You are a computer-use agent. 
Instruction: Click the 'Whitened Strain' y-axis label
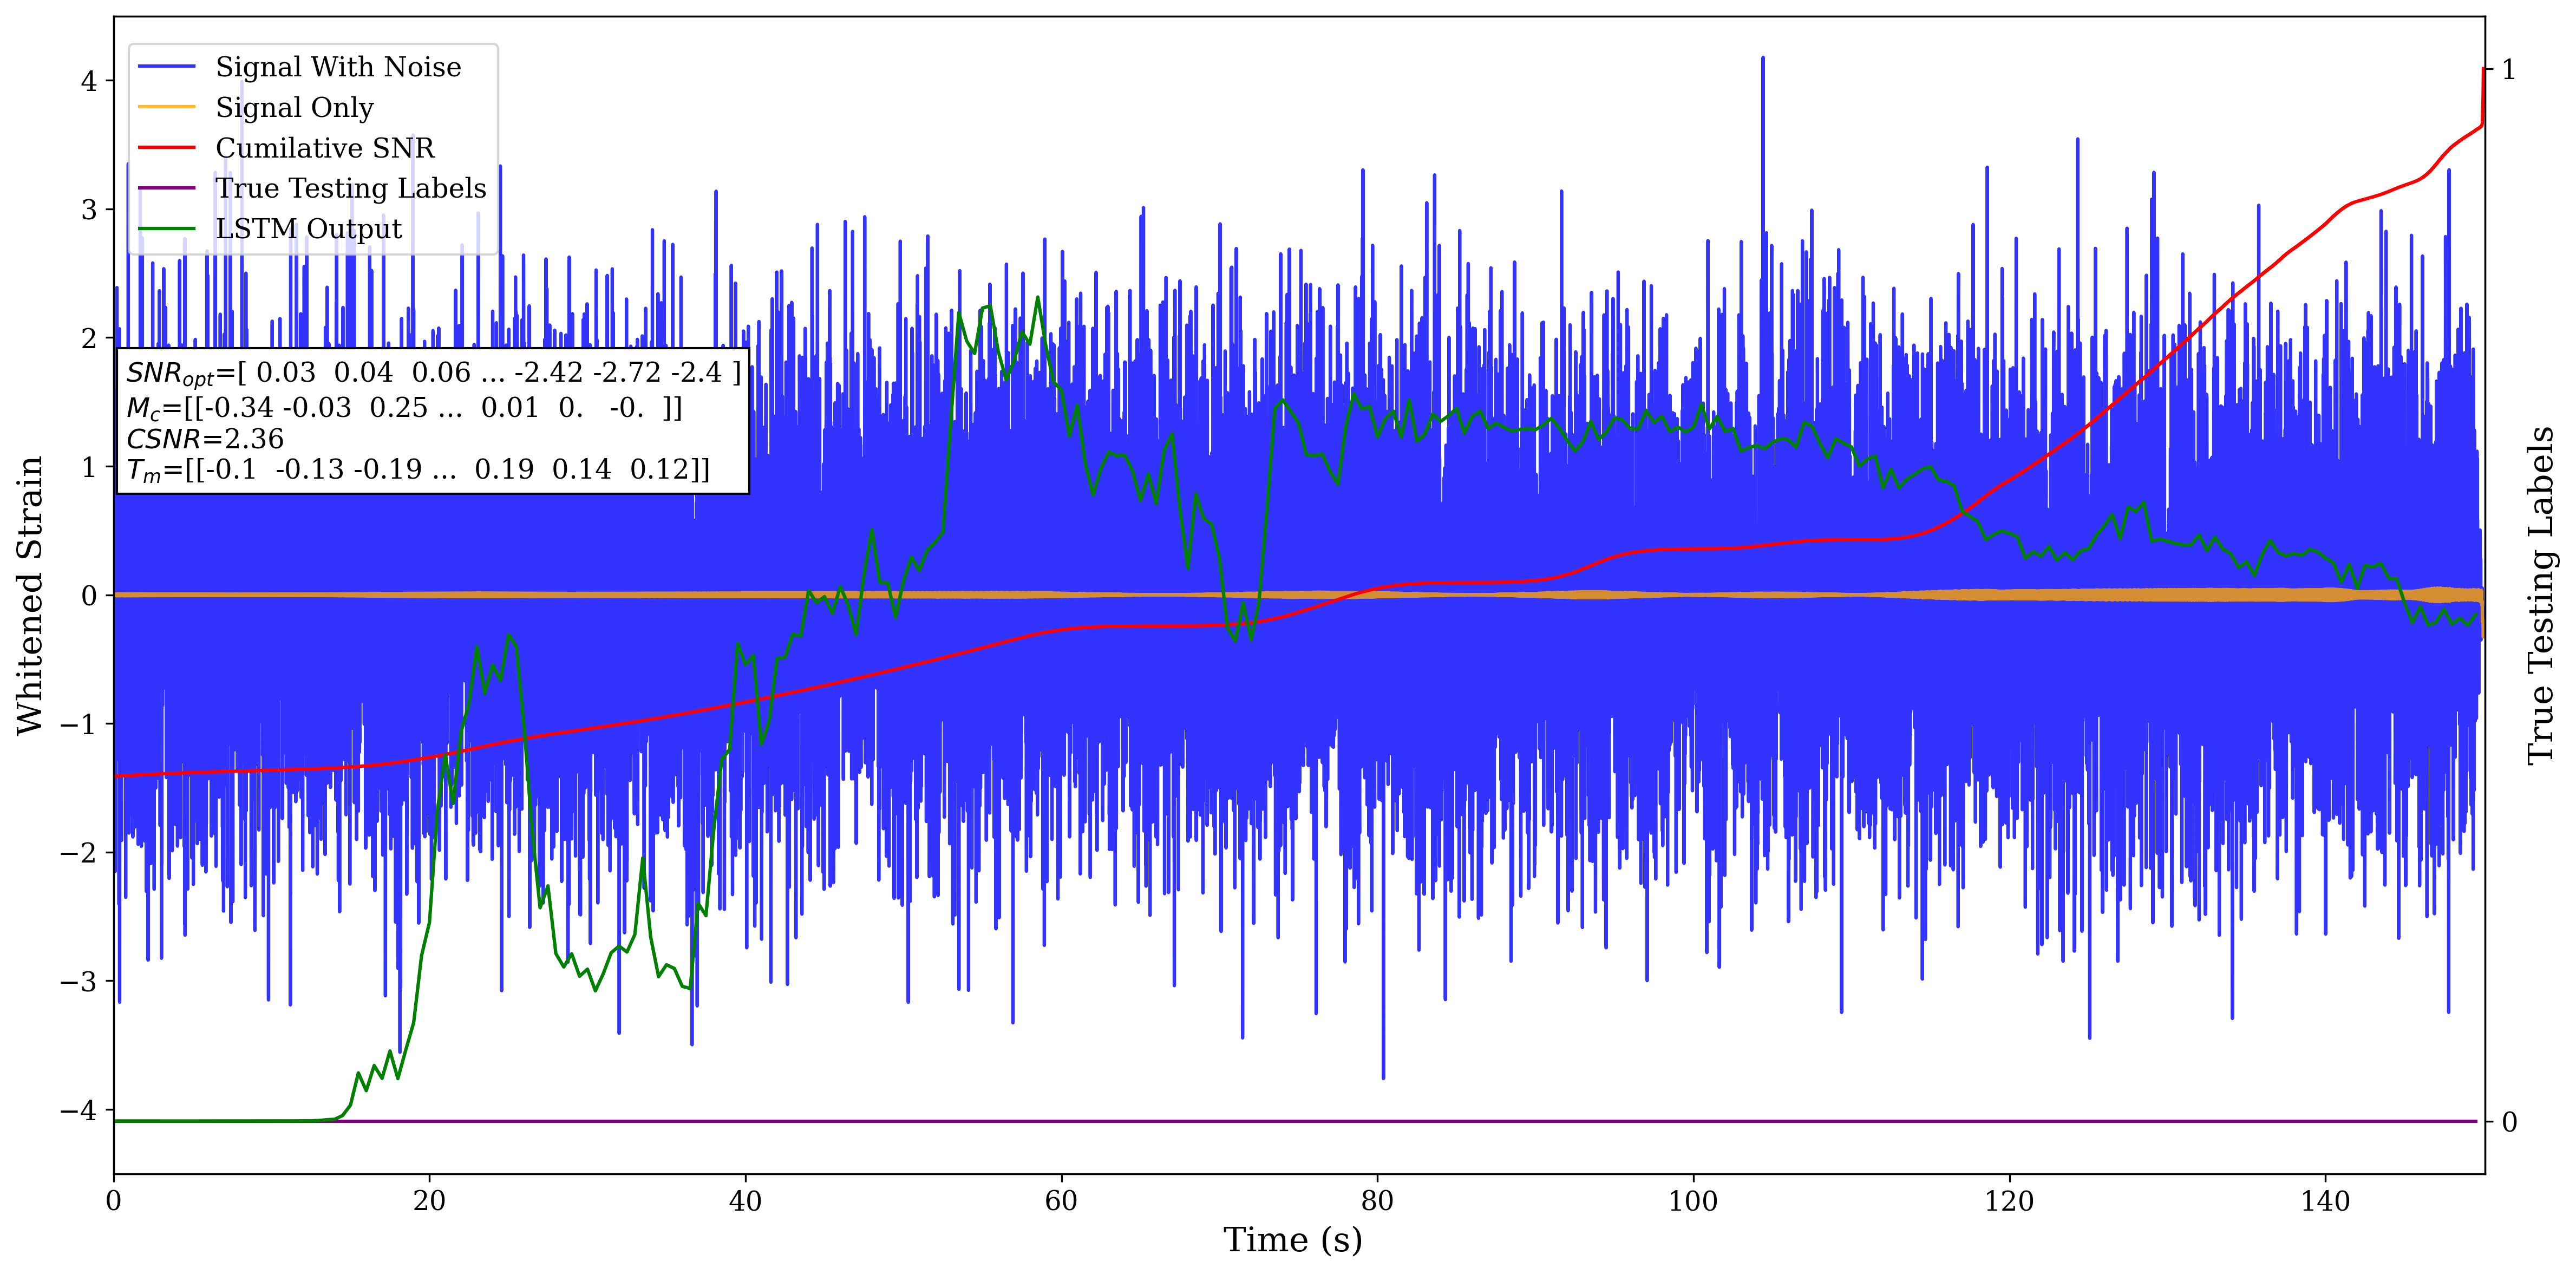tap(30, 595)
